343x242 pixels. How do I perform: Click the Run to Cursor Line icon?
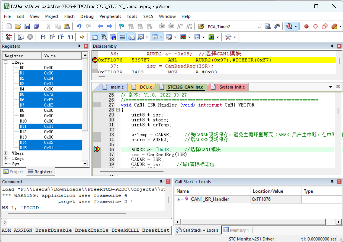[x=70, y=37]
